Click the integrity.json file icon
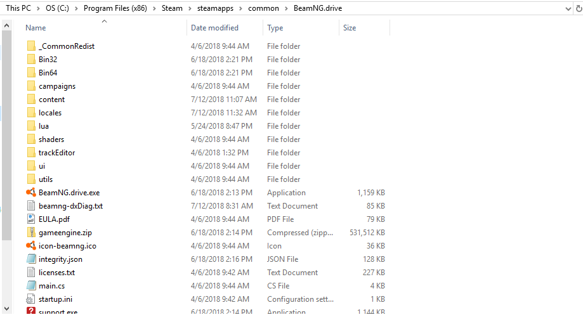The height and width of the screenshot is (317, 583). 31,259
